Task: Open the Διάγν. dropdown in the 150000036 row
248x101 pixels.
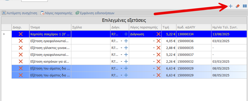Action: (121, 41)
